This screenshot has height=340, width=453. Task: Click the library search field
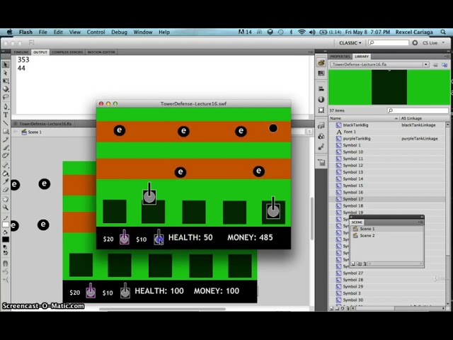click(x=418, y=110)
